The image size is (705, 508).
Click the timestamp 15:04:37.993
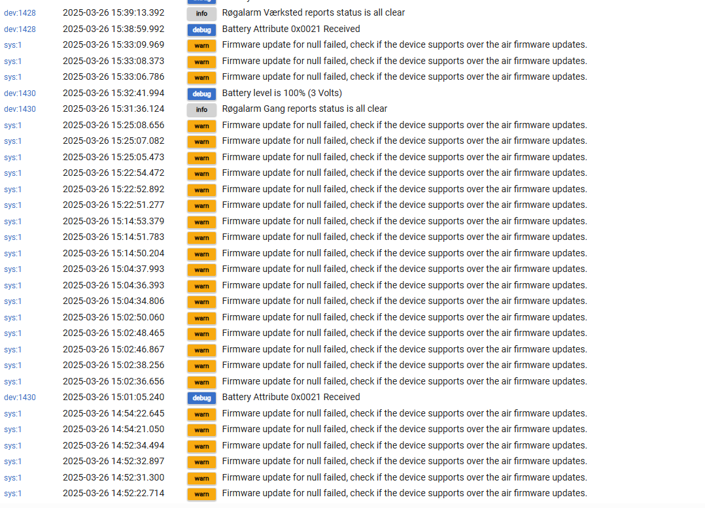click(113, 269)
